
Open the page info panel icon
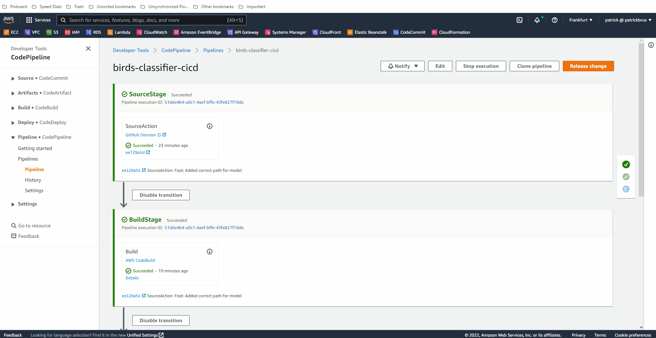pyautogui.click(x=651, y=45)
